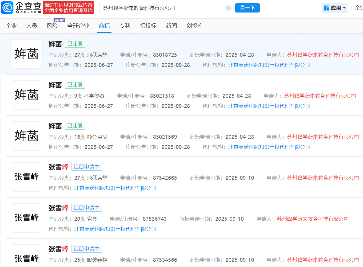Click the 企查查 logo icon

point(7,7)
